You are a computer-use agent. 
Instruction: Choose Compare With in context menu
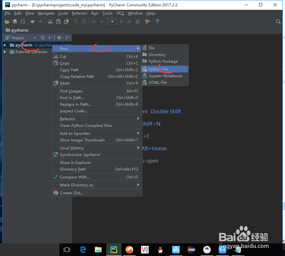pyautogui.click(x=97, y=177)
